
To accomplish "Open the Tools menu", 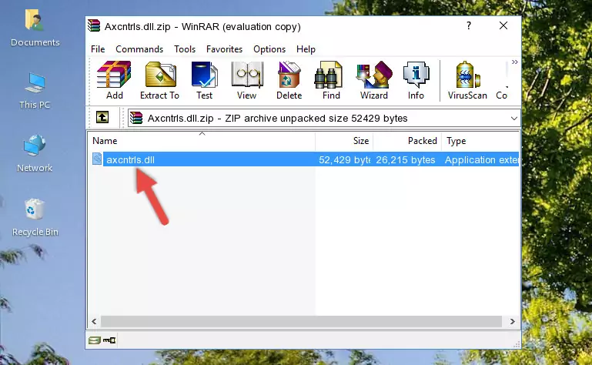I will [x=185, y=49].
